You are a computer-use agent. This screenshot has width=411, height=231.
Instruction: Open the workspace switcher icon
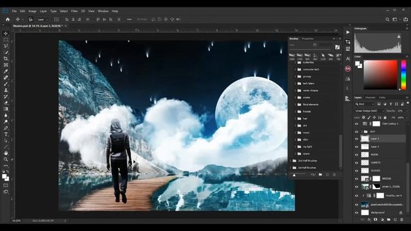pos(395,19)
